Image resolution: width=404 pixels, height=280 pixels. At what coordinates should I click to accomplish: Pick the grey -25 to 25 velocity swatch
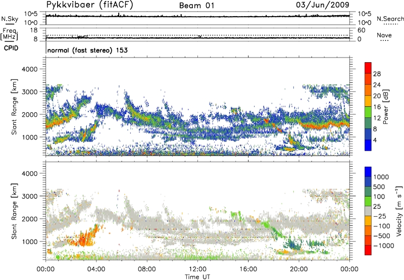pyautogui.click(x=368, y=211)
